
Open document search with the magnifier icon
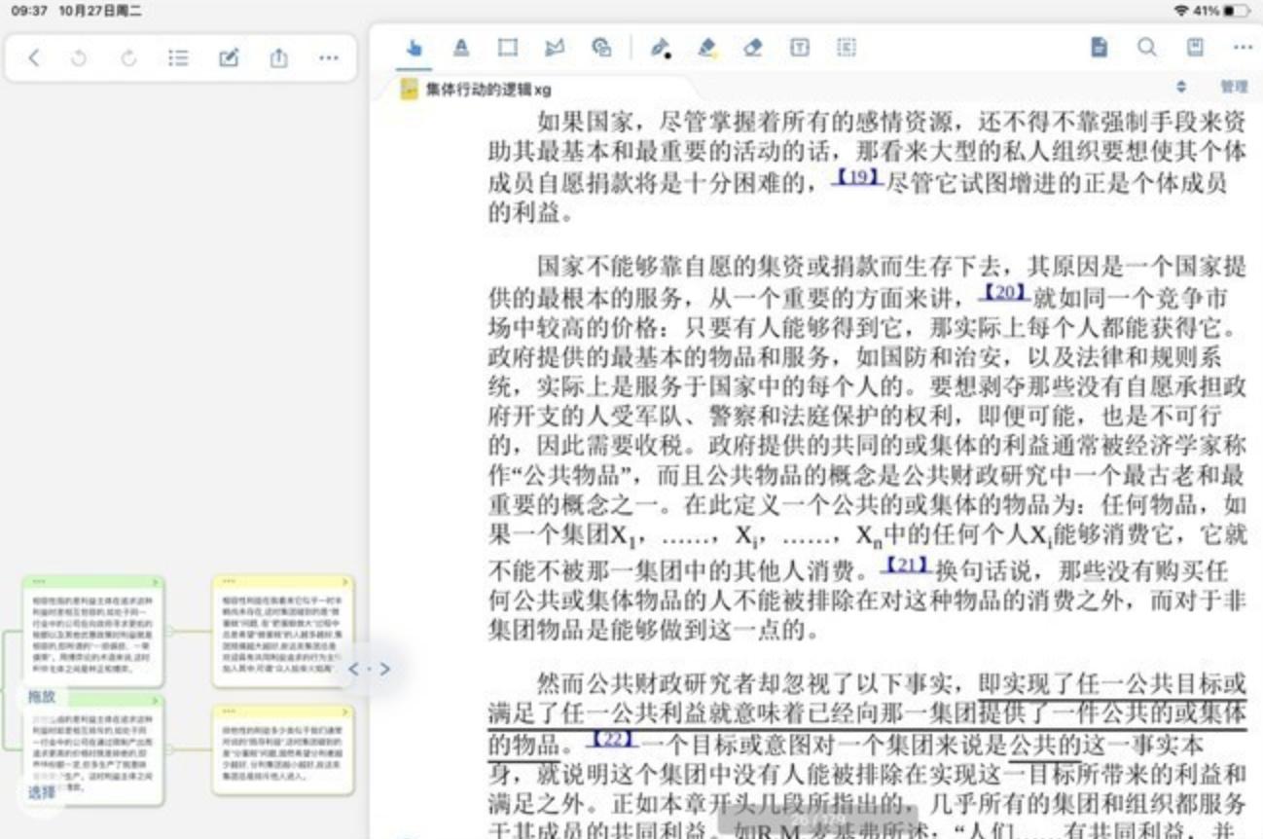[1148, 47]
